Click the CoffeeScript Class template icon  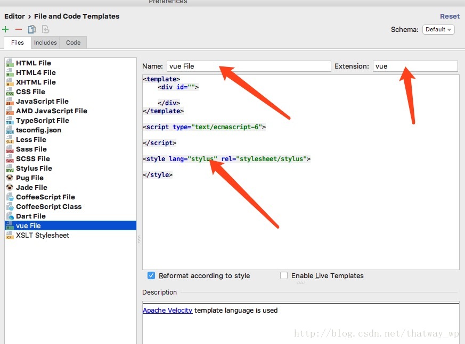point(10,206)
